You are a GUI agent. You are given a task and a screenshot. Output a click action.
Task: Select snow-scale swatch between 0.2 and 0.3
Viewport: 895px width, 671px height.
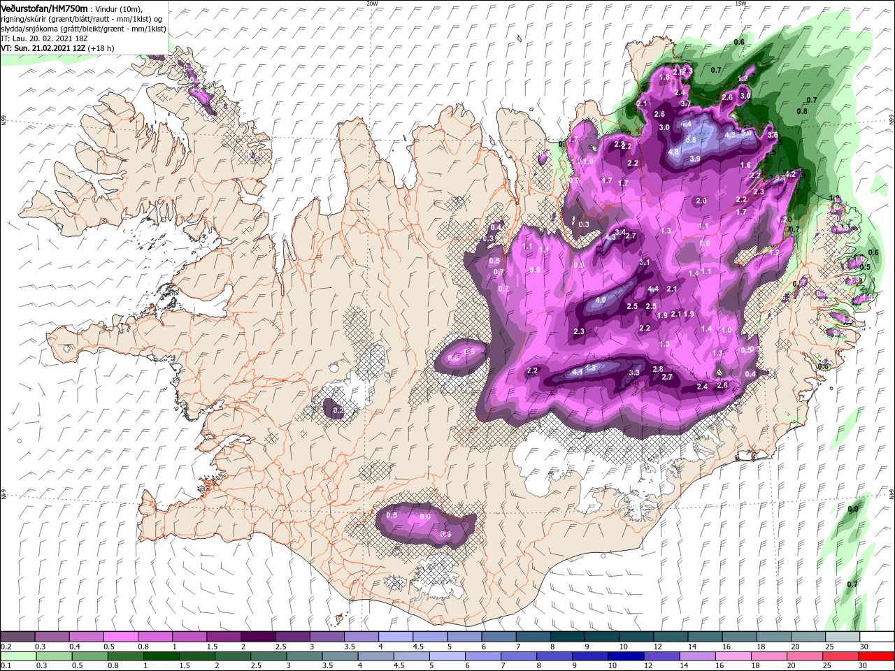point(17,637)
